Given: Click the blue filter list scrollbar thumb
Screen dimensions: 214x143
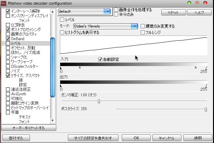Looking at the screenshot, I should (x=53, y=67).
